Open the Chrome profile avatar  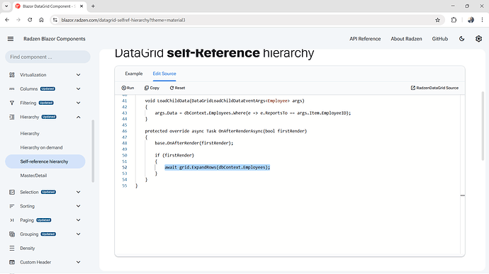tap(471, 20)
